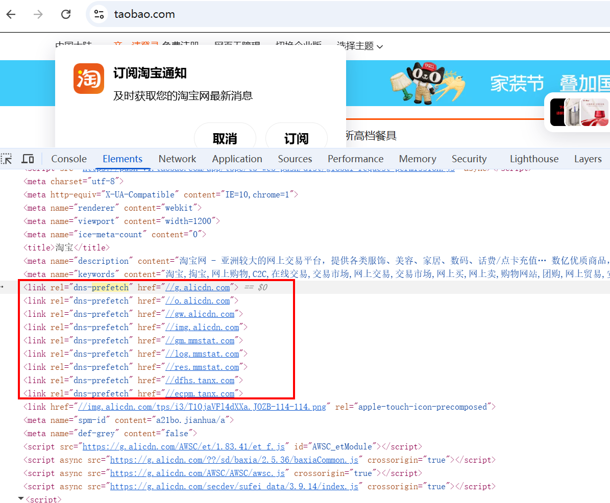Open the sufei_data index.js script link

coord(234,486)
